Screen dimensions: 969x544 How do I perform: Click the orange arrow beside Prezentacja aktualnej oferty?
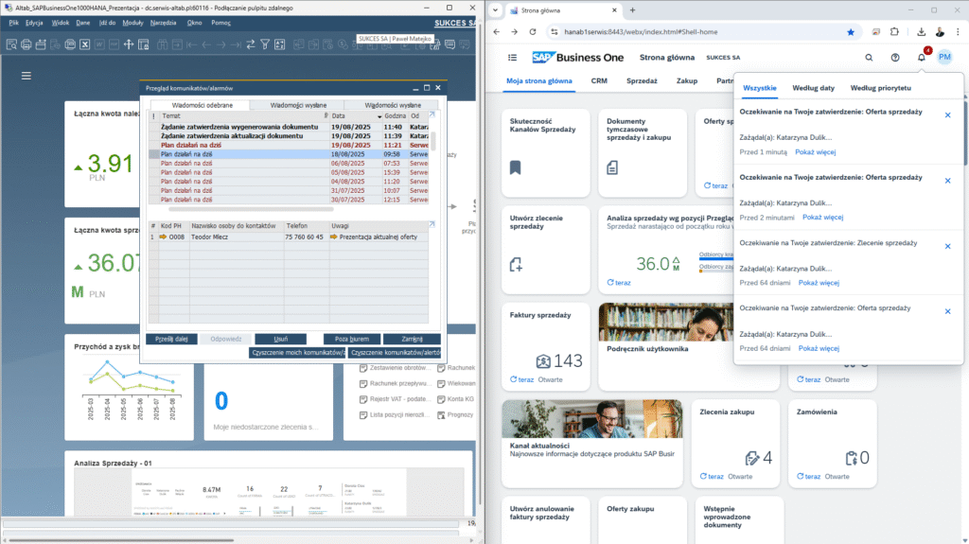click(334, 237)
